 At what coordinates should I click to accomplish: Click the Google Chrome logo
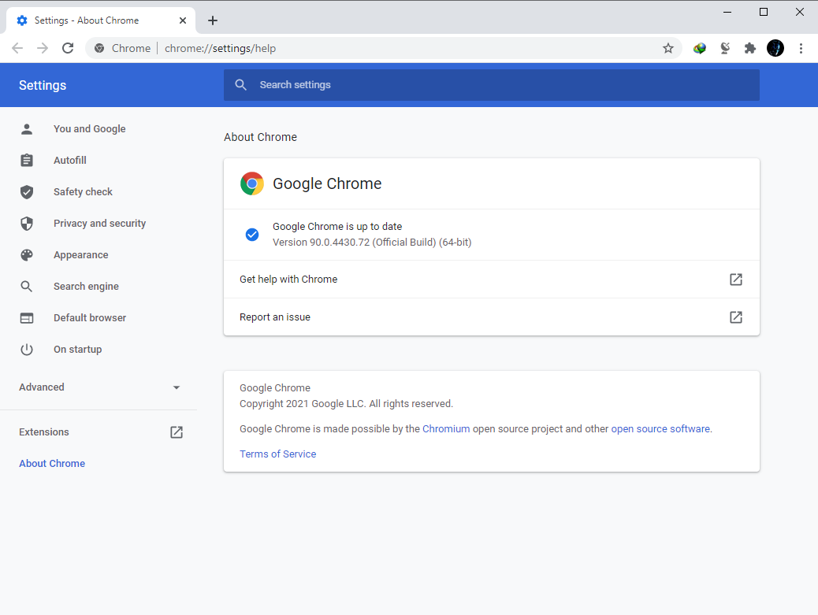click(252, 183)
